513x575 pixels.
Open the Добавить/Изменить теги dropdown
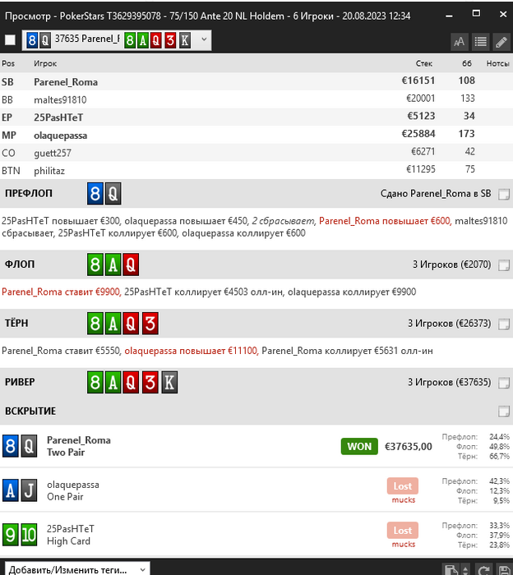(77, 569)
